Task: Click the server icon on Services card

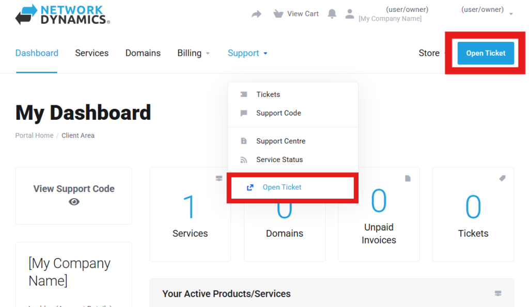Action: [x=219, y=179]
